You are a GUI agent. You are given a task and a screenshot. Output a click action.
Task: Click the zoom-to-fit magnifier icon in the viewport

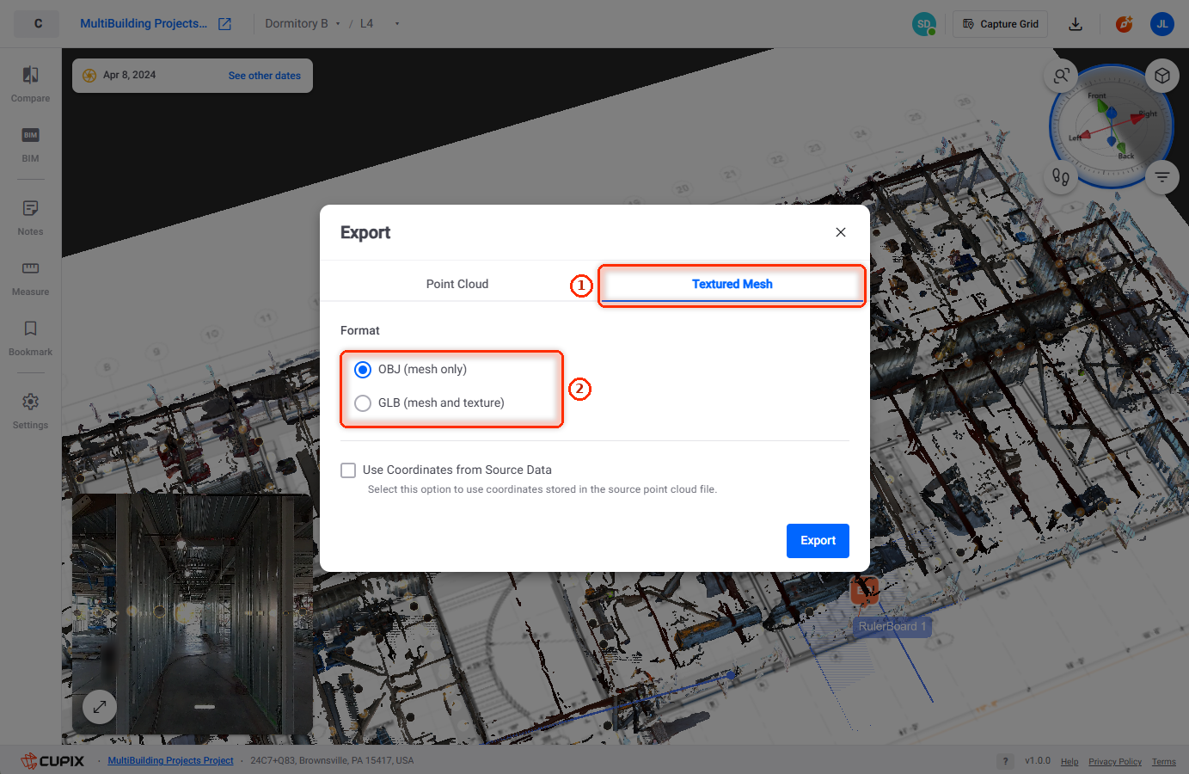pyautogui.click(x=1062, y=76)
